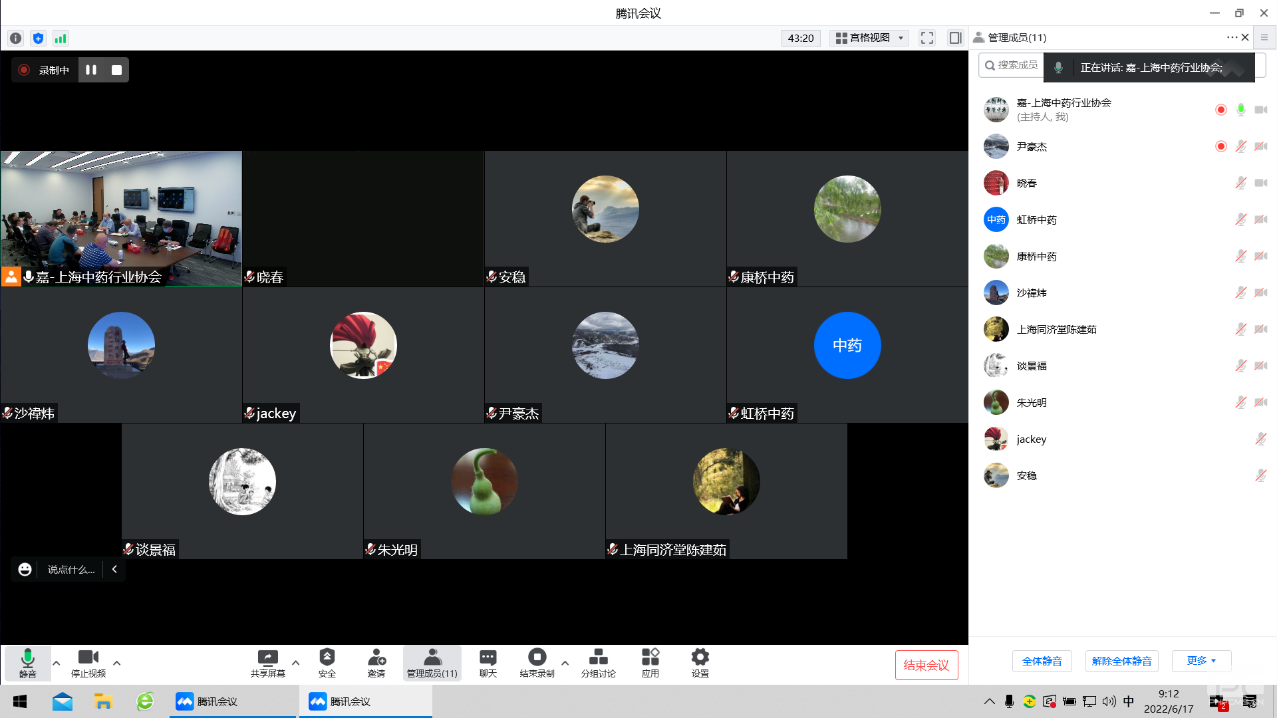Toggle 晓春's microphone in member list
The width and height of the screenshot is (1277, 718).
[1240, 183]
